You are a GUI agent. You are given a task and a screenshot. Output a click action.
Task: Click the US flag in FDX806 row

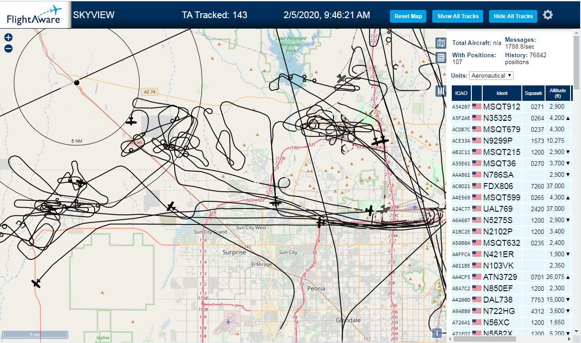[477, 186]
